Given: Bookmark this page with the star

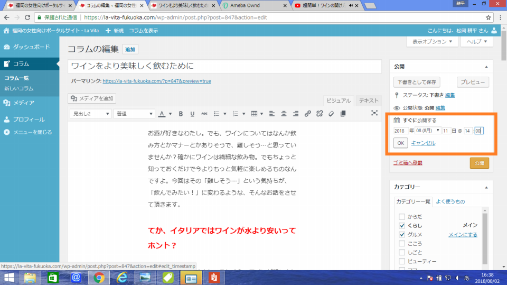Looking at the screenshot, I should point(488,17).
